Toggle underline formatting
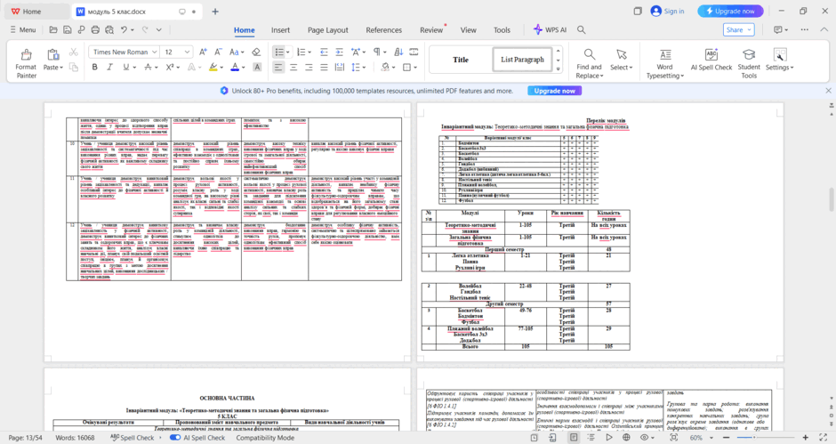 125,68
